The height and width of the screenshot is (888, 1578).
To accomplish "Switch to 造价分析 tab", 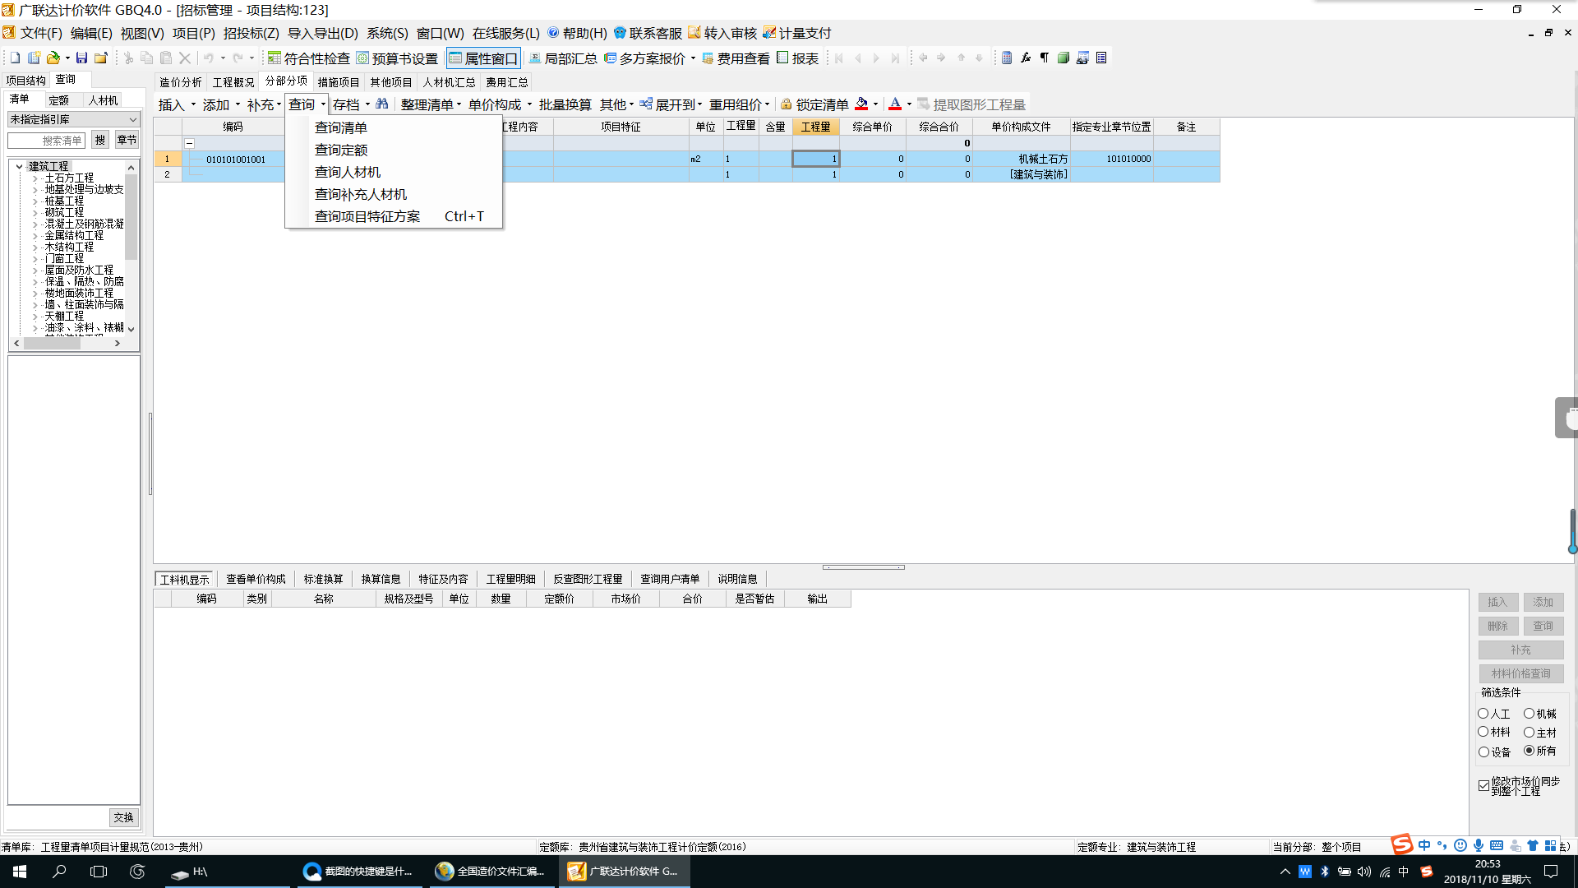I will (181, 82).
